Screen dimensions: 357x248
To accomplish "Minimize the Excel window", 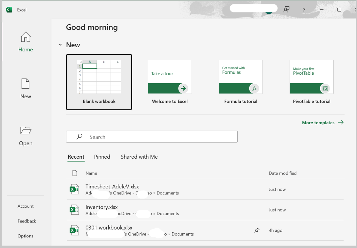I will pos(322,10).
